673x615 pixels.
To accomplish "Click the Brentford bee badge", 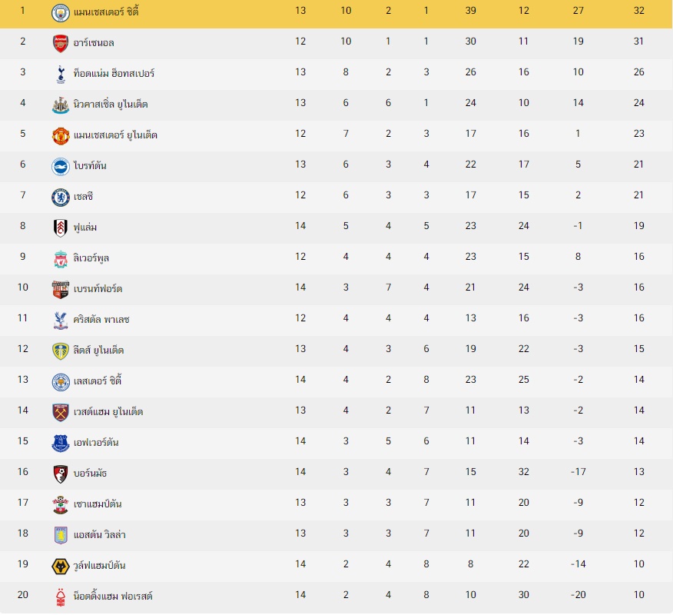I will point(61,290).
